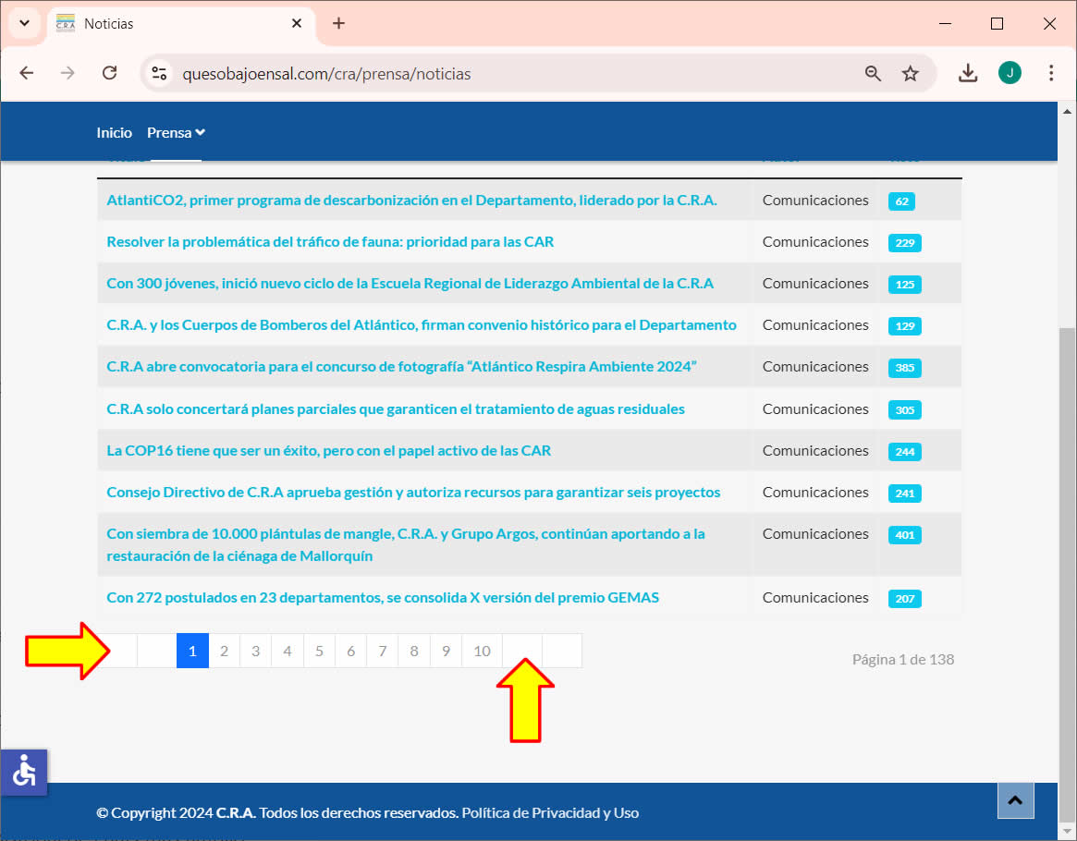Click Inicio in the navigation bar
Screen dimensions: 1077x841
[114, 133]
